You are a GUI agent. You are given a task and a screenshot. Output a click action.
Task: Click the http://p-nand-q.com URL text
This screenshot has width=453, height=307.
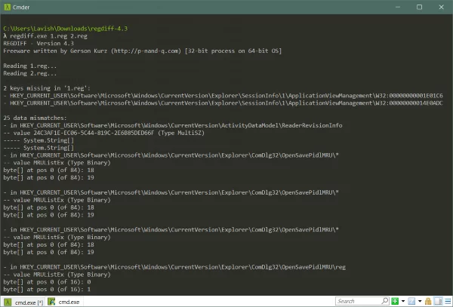(146, 51)
